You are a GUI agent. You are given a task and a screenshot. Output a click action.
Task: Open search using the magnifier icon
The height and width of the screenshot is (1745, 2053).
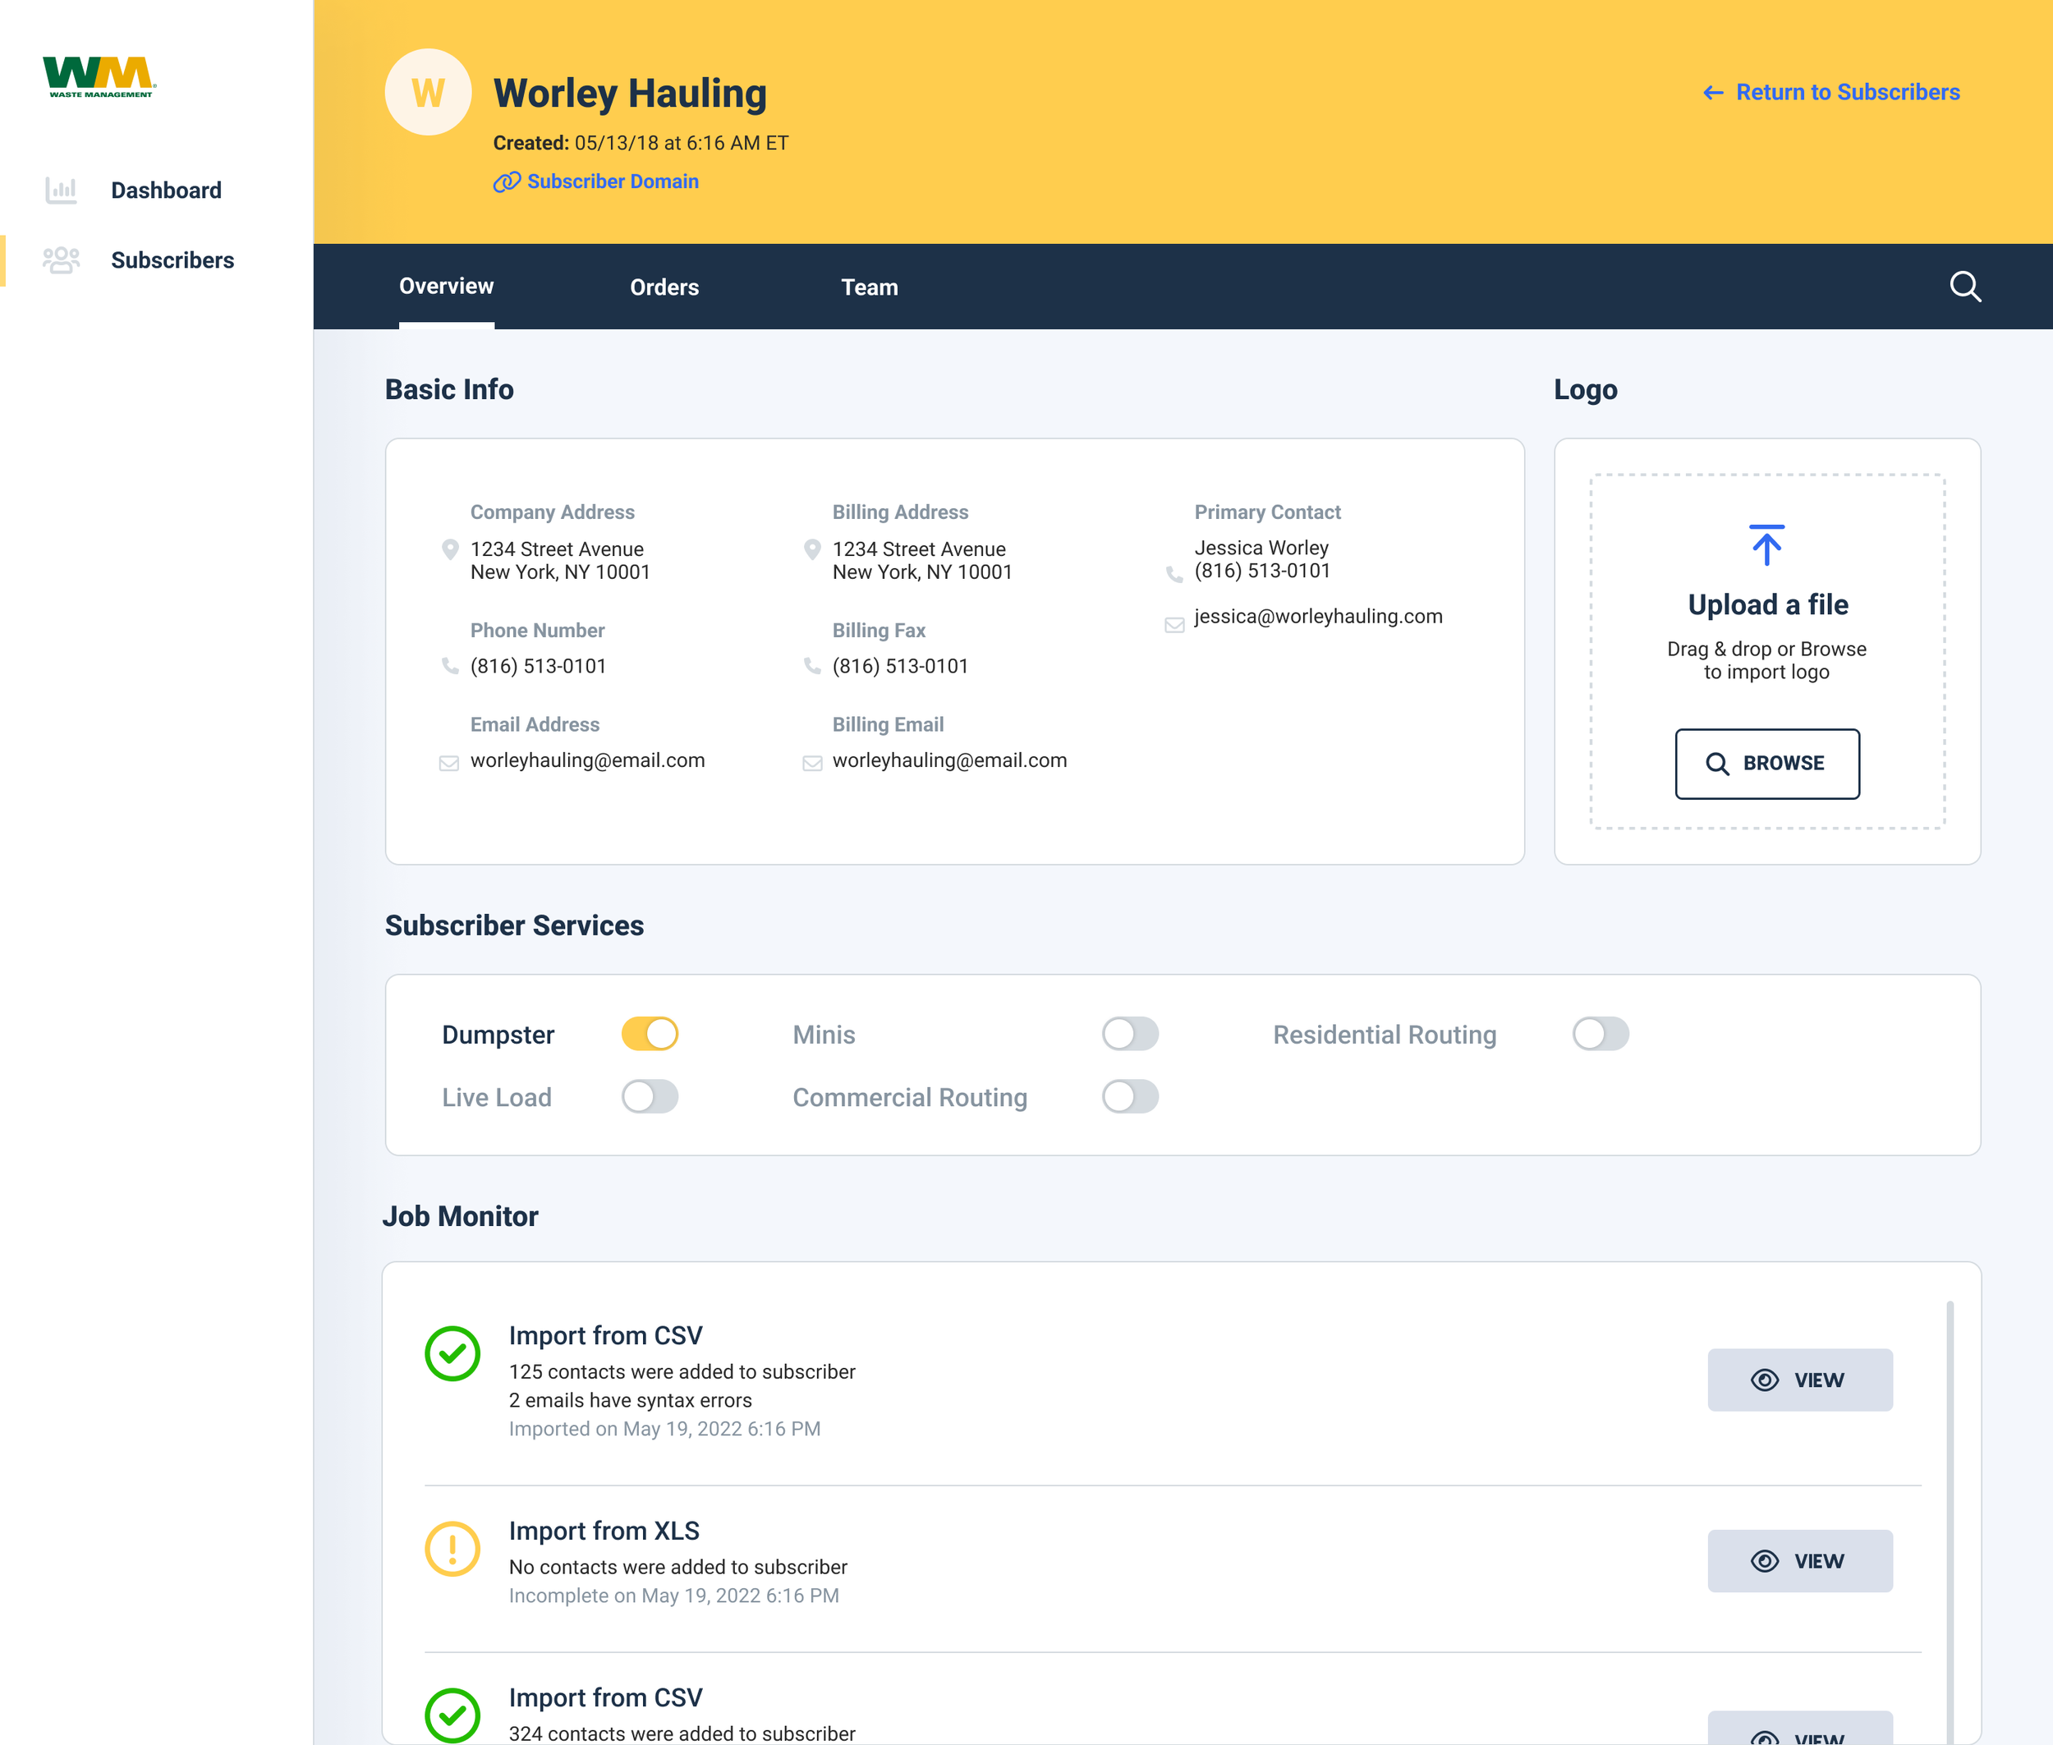(1965, 287)
